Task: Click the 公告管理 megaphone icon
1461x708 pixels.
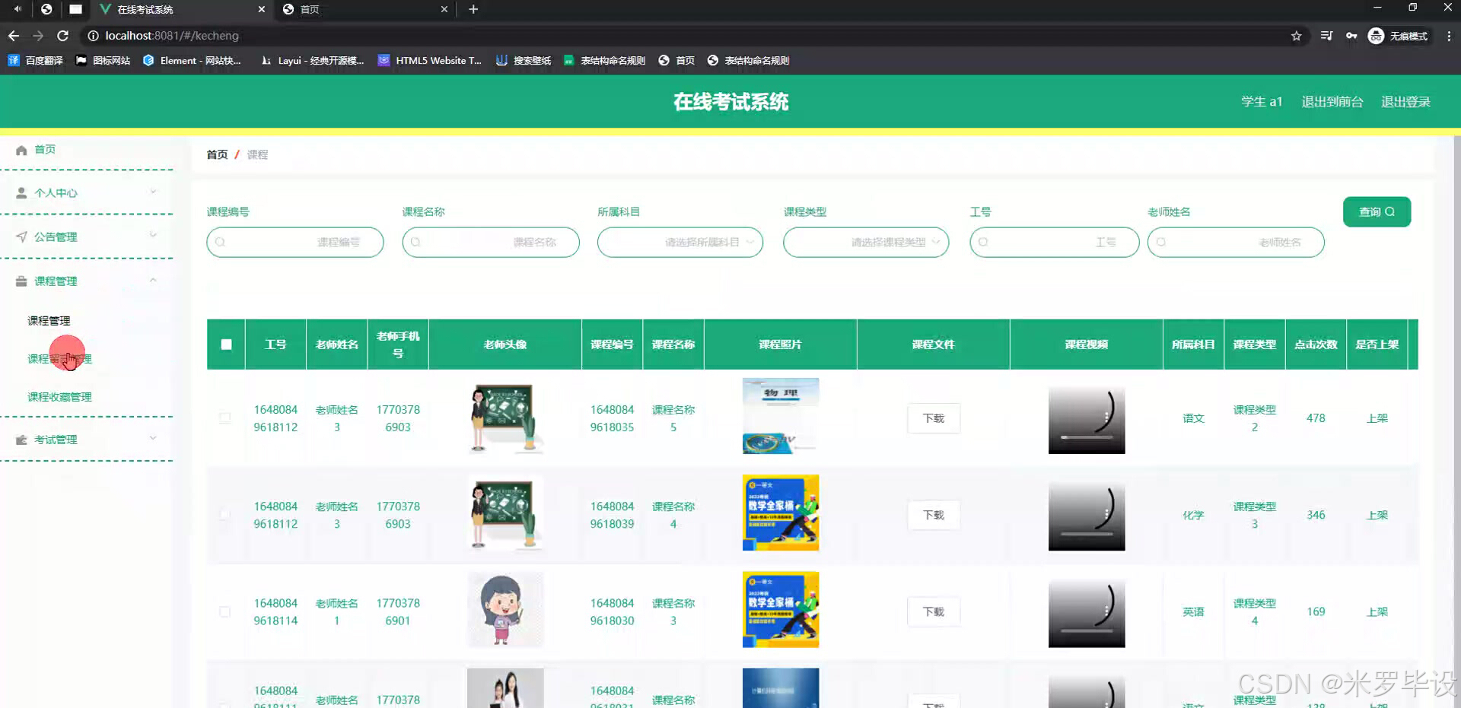Action: click(21, 237)
